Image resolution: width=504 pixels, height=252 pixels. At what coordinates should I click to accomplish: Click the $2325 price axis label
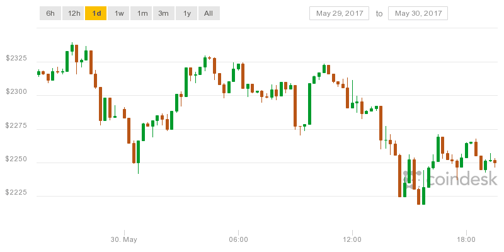tap(16, 59)
